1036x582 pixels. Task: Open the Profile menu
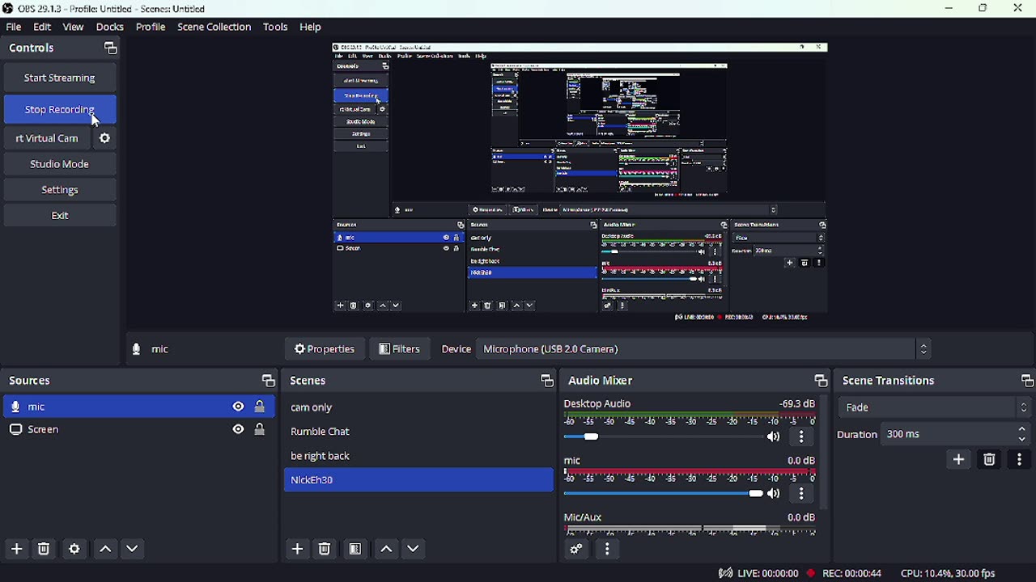coord(151,27)
